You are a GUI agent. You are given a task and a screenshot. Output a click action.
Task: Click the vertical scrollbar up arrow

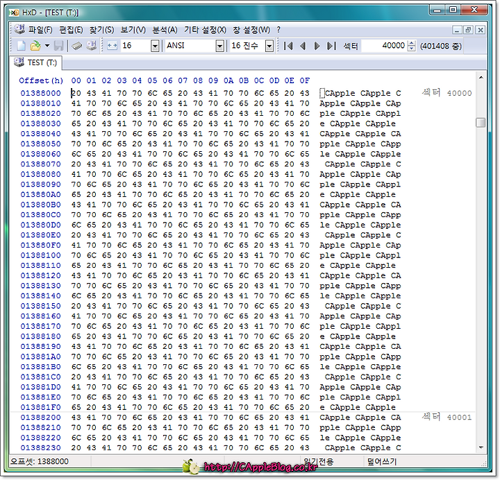click(481, 78)
